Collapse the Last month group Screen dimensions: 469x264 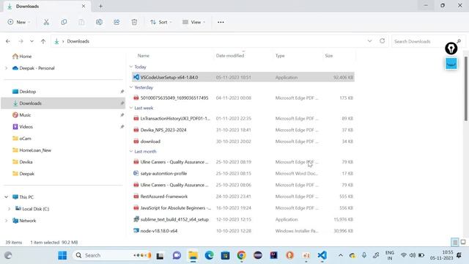point(131,152)
